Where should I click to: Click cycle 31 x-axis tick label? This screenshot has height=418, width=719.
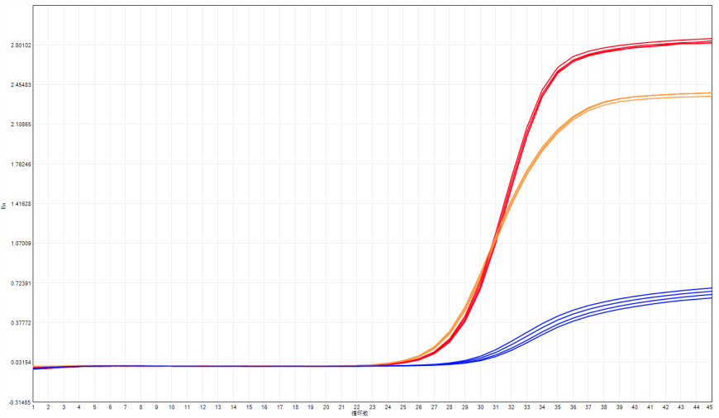496,407
